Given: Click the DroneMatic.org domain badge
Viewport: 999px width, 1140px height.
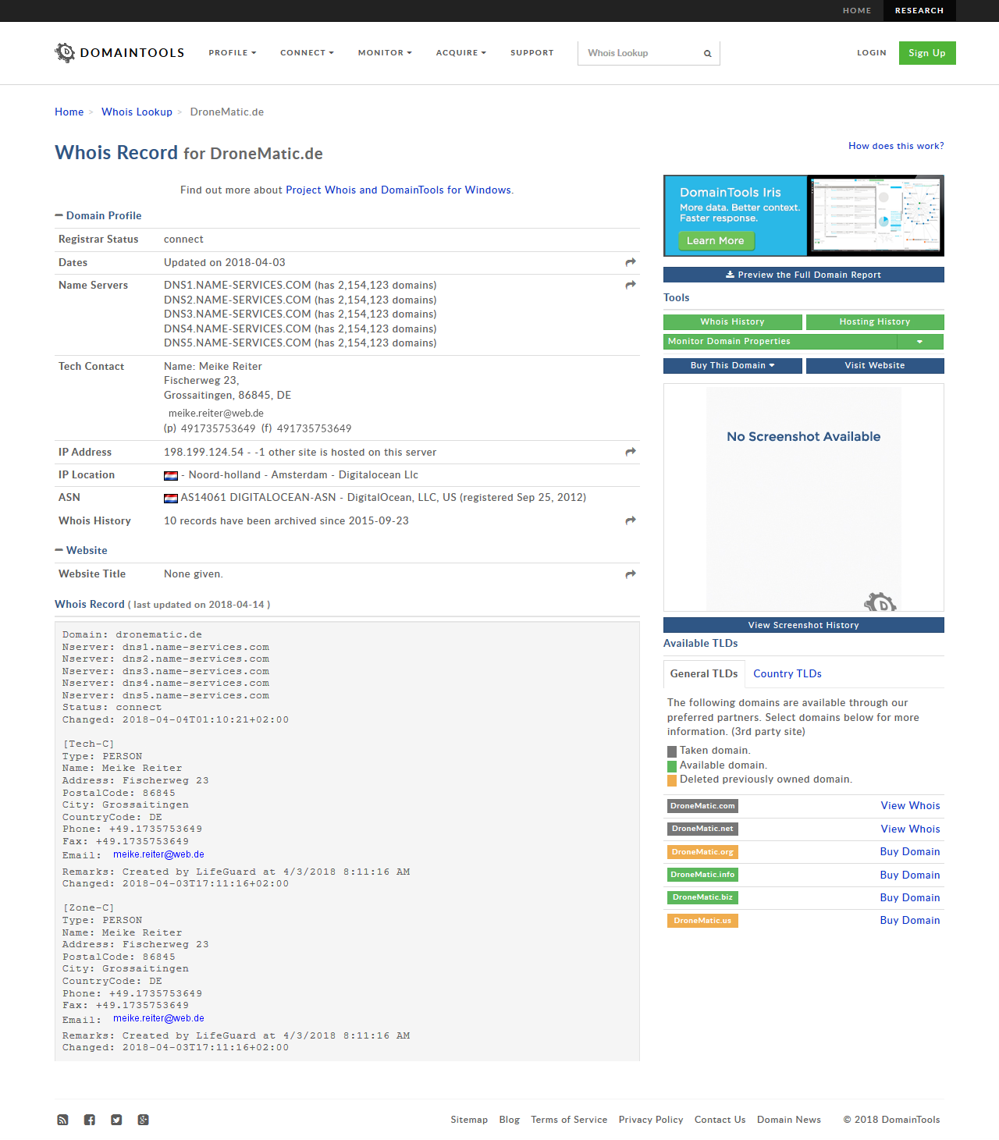Looking at the screenshot, I should point(702,852).
